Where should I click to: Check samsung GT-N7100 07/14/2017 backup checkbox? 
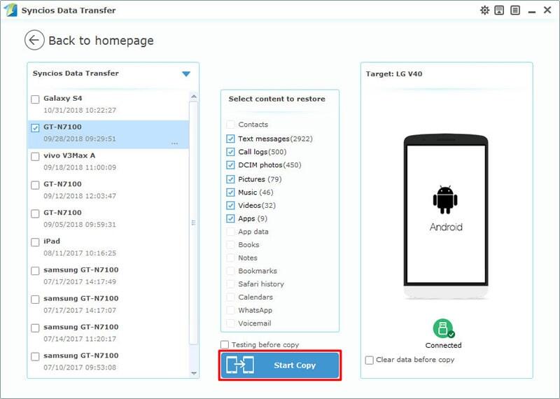[35, 328]
